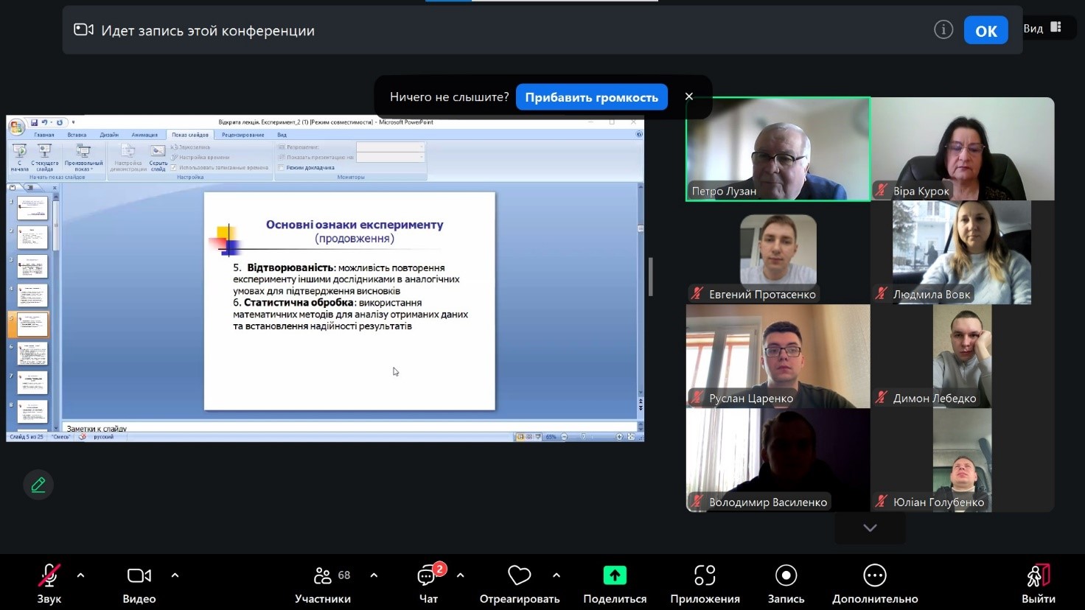Expand video options arrow next to Видео

point(175,575)
